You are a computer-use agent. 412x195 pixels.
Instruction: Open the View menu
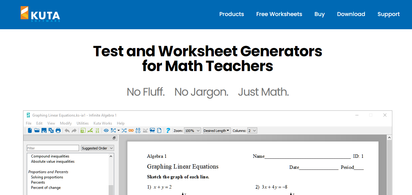[51, 123]
